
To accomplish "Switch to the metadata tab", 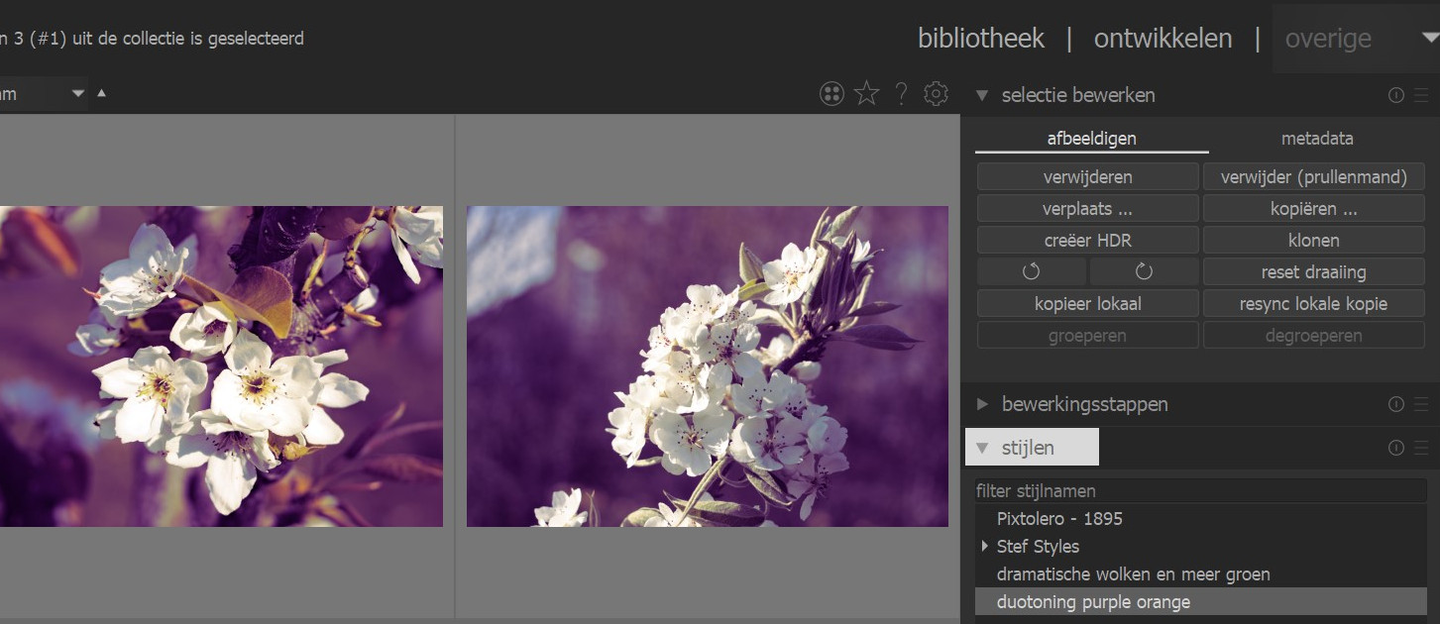I will 1316,139.
